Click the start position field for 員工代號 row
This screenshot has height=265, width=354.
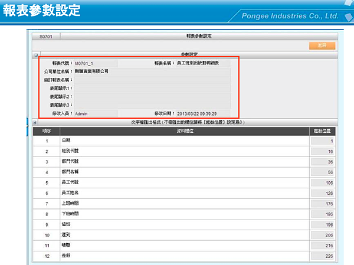(322, 183)
